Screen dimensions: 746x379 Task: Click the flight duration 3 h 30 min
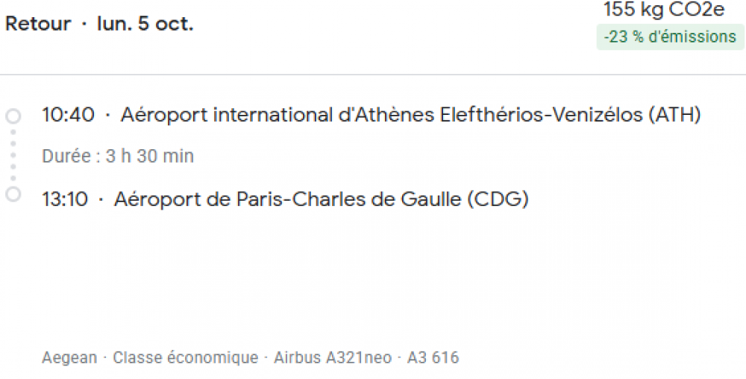coord(149,157)
